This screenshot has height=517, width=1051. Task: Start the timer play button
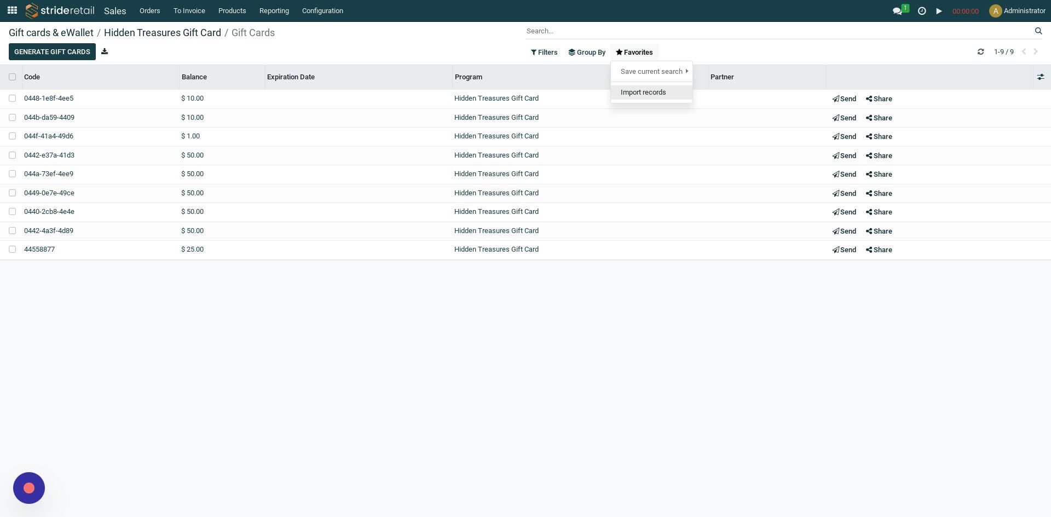tap(939, 11)
